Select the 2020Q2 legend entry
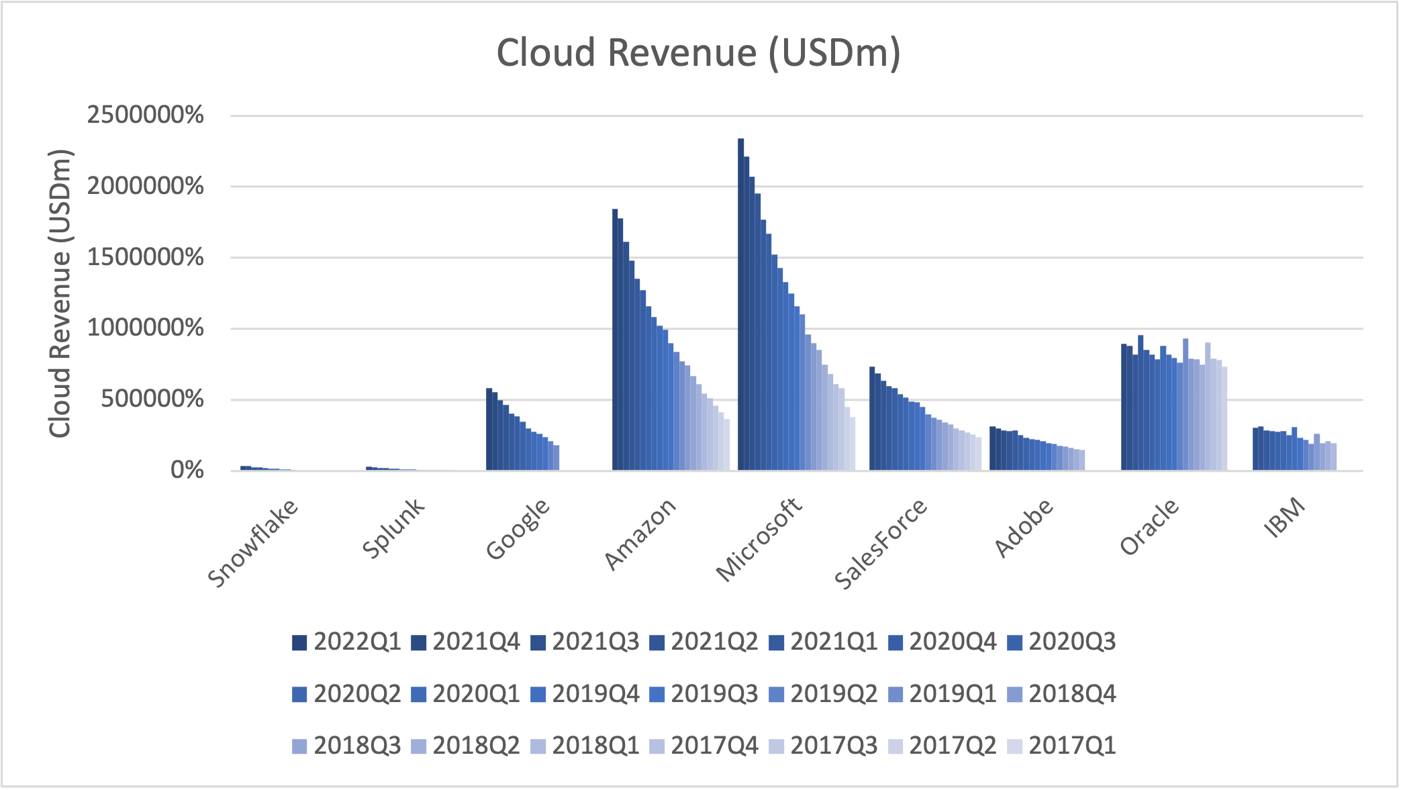Viewport: 1403px width, 790px height. pos(346,694)
